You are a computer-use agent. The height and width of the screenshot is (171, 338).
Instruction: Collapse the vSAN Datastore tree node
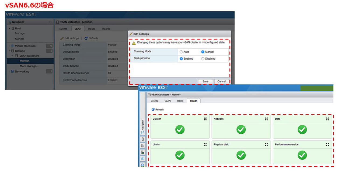tap(12, 56)
